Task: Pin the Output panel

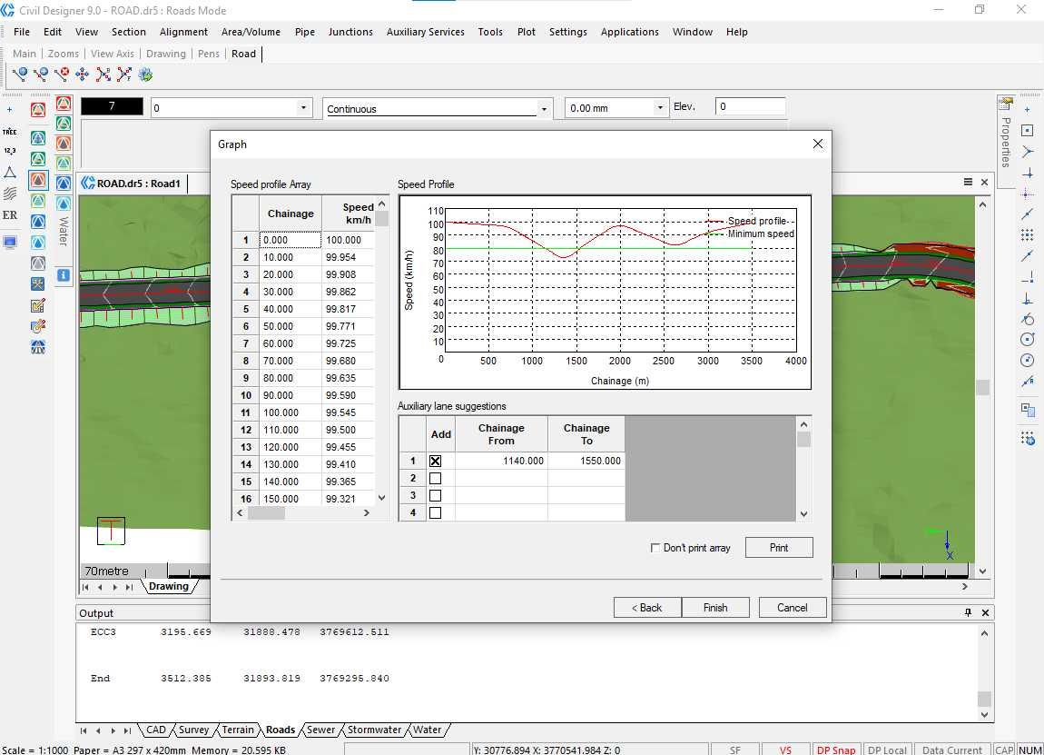Action: [968, 612]
